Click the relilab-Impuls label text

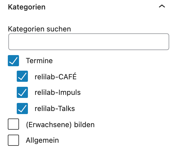pos(58,92)
